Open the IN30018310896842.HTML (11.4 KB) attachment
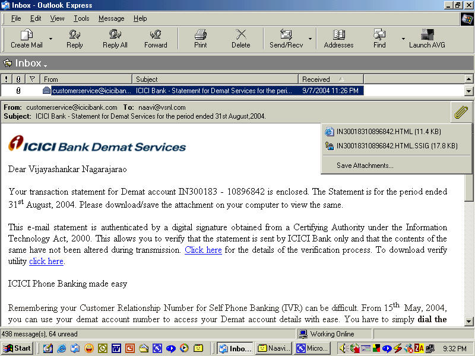 [389, 132]
